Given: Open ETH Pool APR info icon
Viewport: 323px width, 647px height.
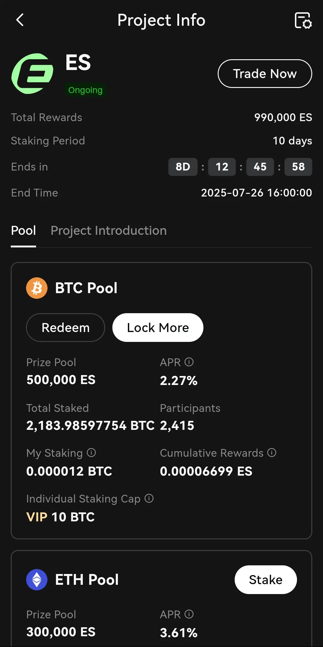Looking at the screenshot, I should click(189, 614).
